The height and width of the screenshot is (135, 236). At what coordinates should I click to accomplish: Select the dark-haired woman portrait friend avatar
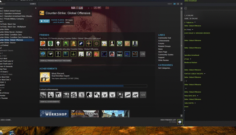(89, 54)
